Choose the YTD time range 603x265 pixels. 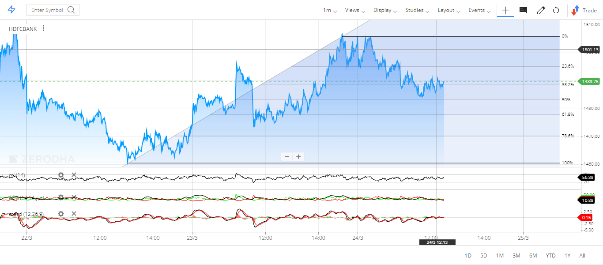(x=550, y=256)
